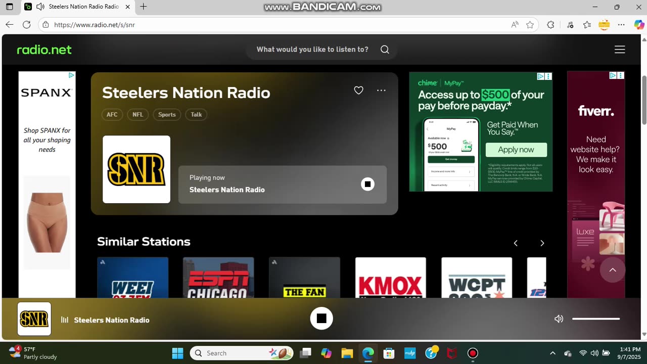Open weather widget 57°F Partly cloudy
This screenshot has height=364, width=647.
click(33, 353)
